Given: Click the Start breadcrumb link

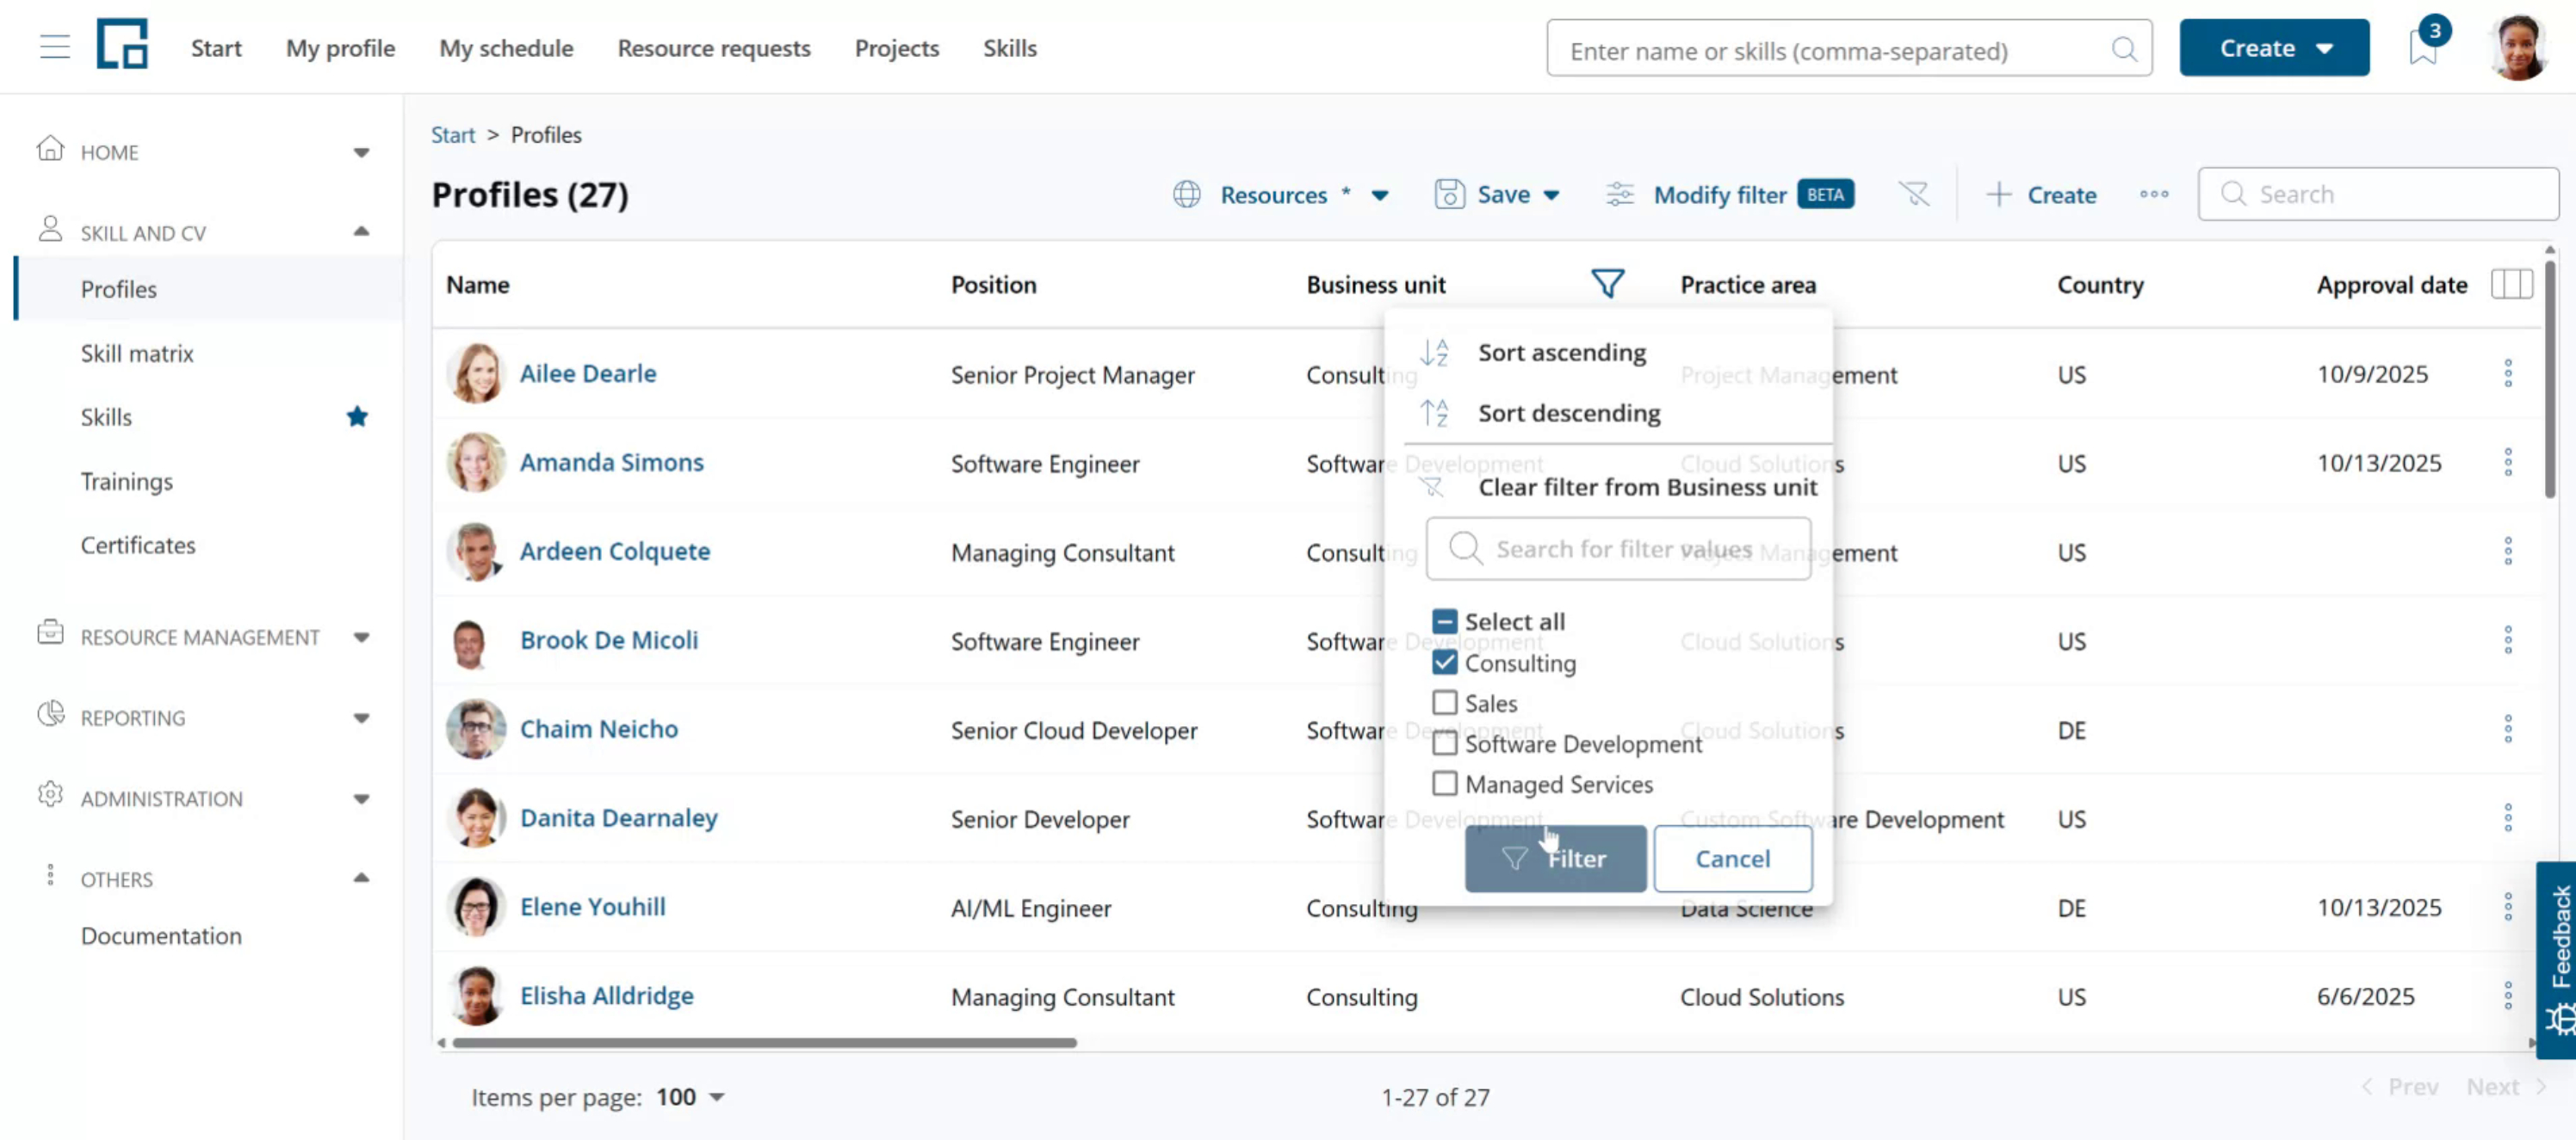Looking at the screenshot, I should click(452, 135).
